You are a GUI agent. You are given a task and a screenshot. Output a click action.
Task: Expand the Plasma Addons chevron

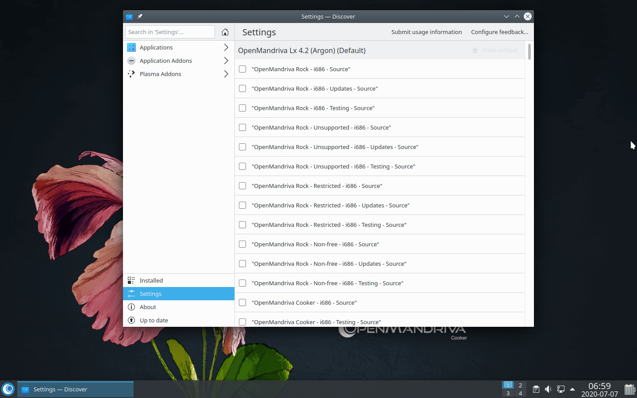(226, 74)
